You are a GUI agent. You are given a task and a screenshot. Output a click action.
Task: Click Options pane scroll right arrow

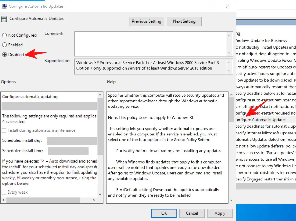point(94,200)
